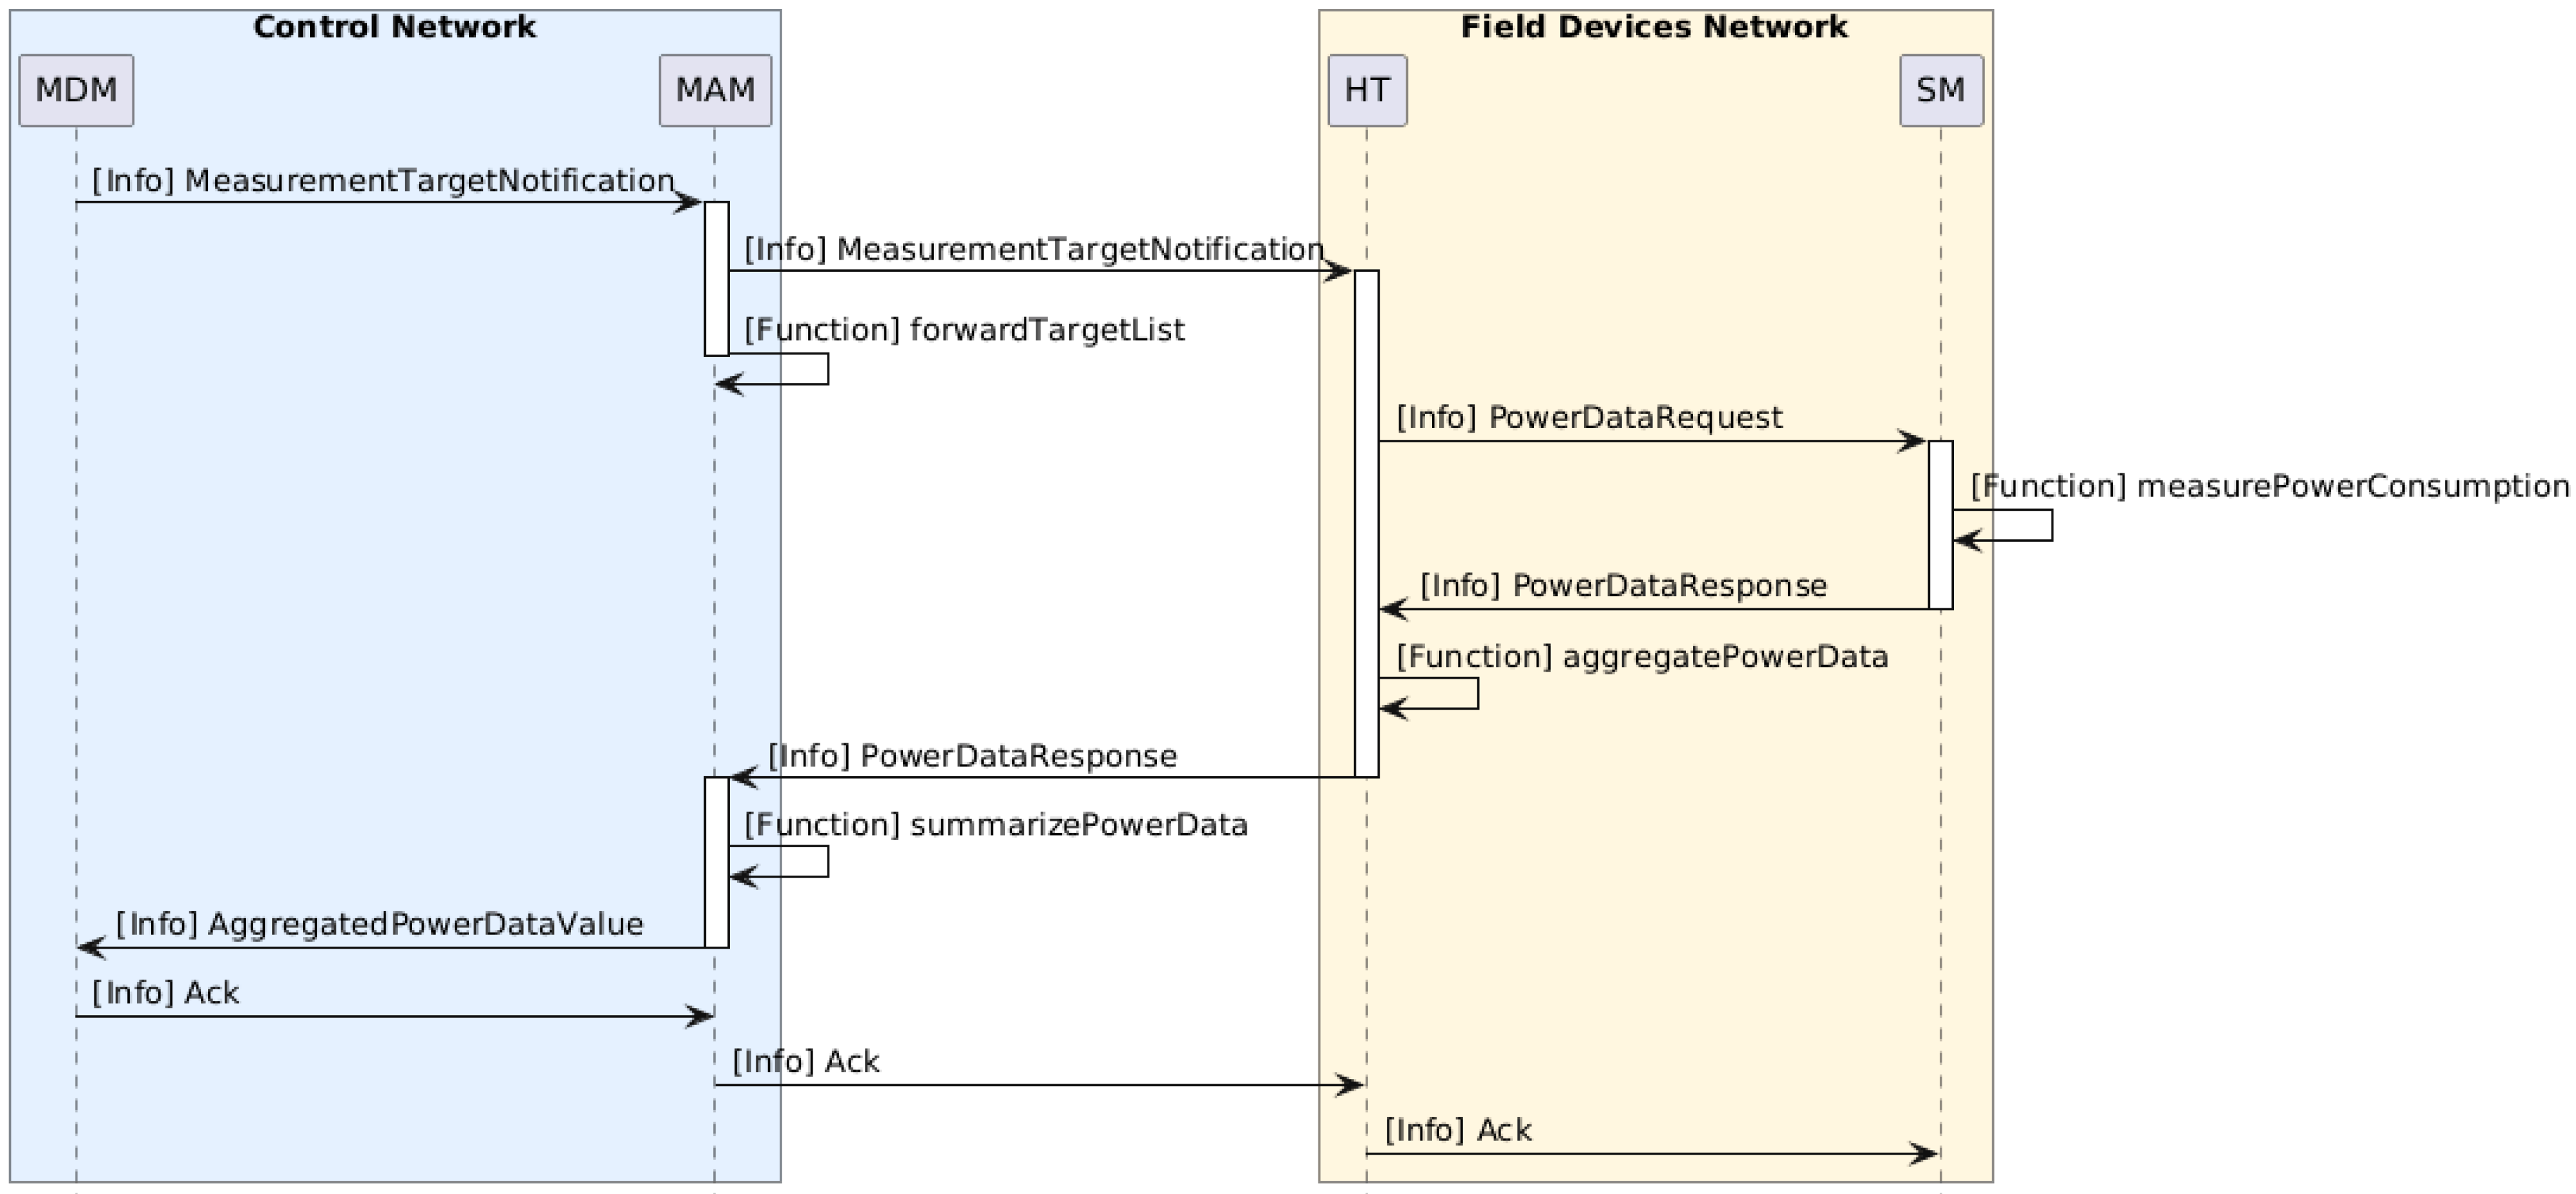Viewport: 2576px width, 1194px height.
Task: Select the HT participant box
Action: click(1367, 90)
